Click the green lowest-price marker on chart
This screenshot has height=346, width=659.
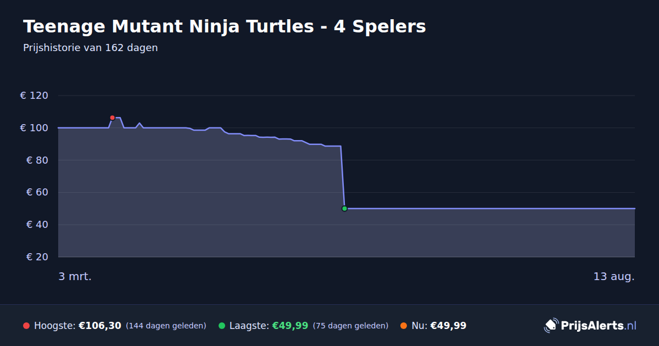344,209
